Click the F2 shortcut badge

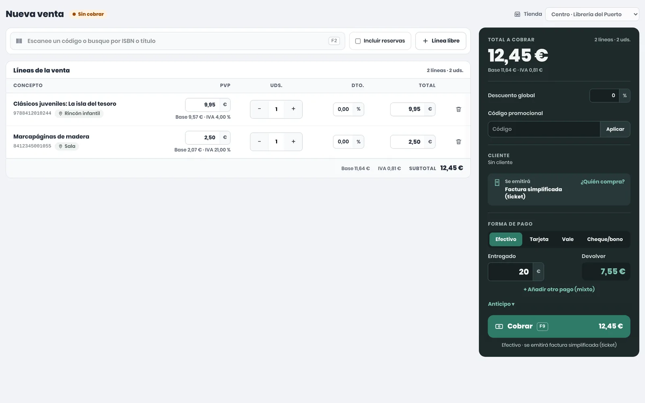coord(334,41)
